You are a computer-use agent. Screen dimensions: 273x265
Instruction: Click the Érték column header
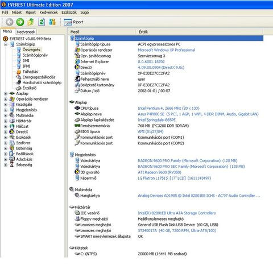coord(200,32)
